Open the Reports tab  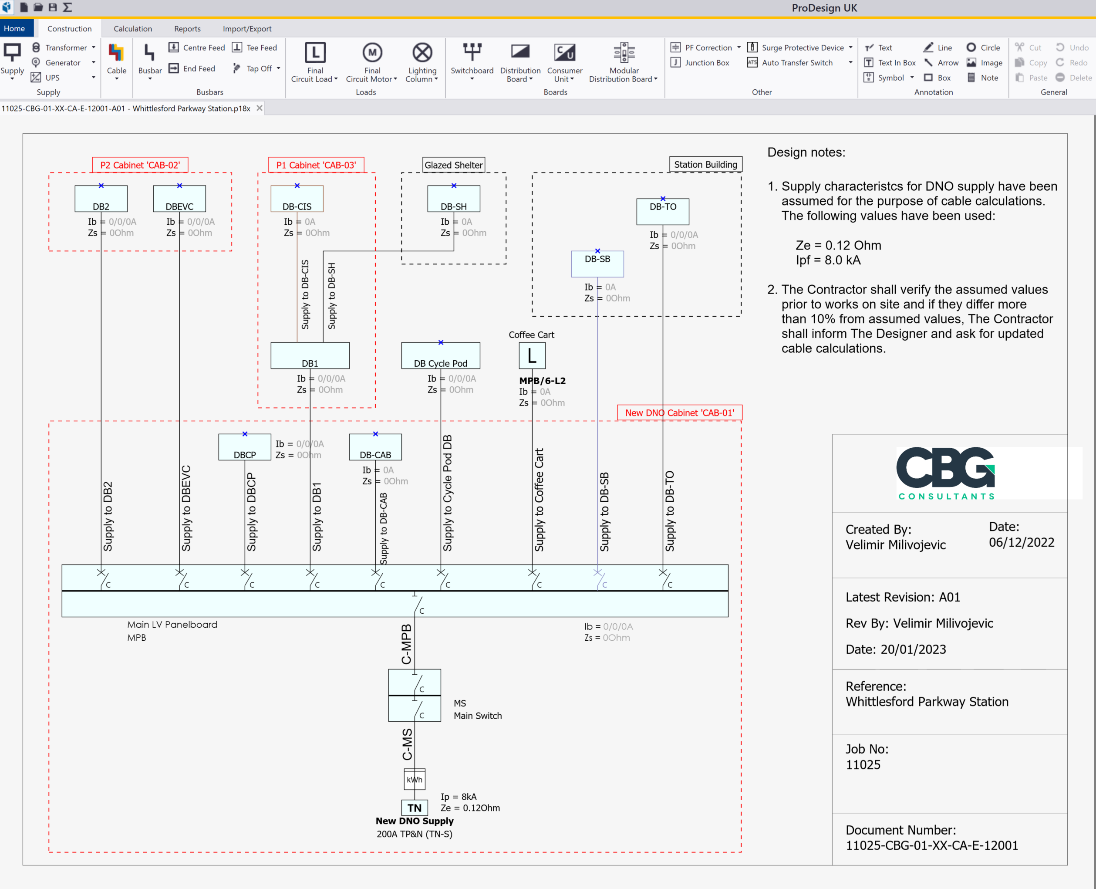coord(187,29)
